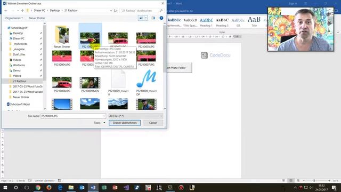Select Schnellzugriff in the navigation tree

(19, 28)
